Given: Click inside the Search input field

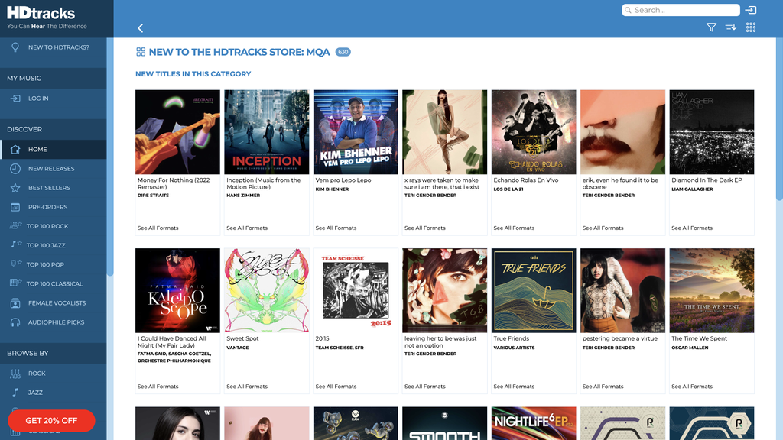Looking at the screenshot, I should coord(681,10).
